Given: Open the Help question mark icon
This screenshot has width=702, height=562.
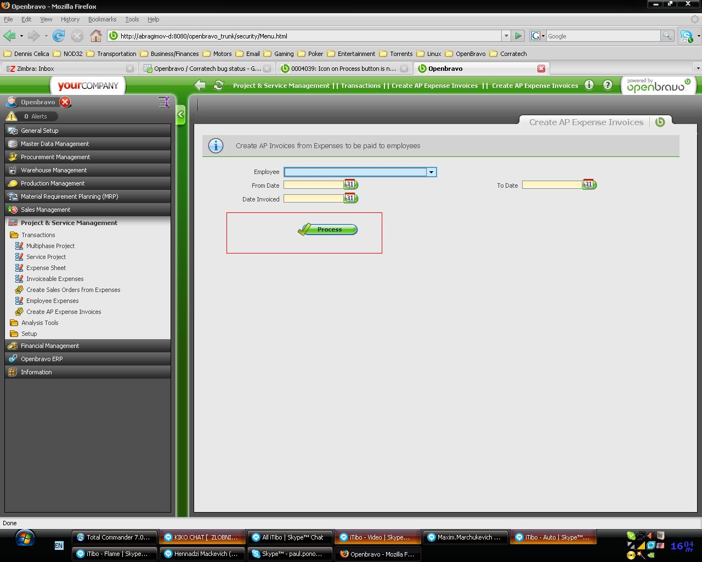Looking at the screenshot, I should (x=608, y=85).
